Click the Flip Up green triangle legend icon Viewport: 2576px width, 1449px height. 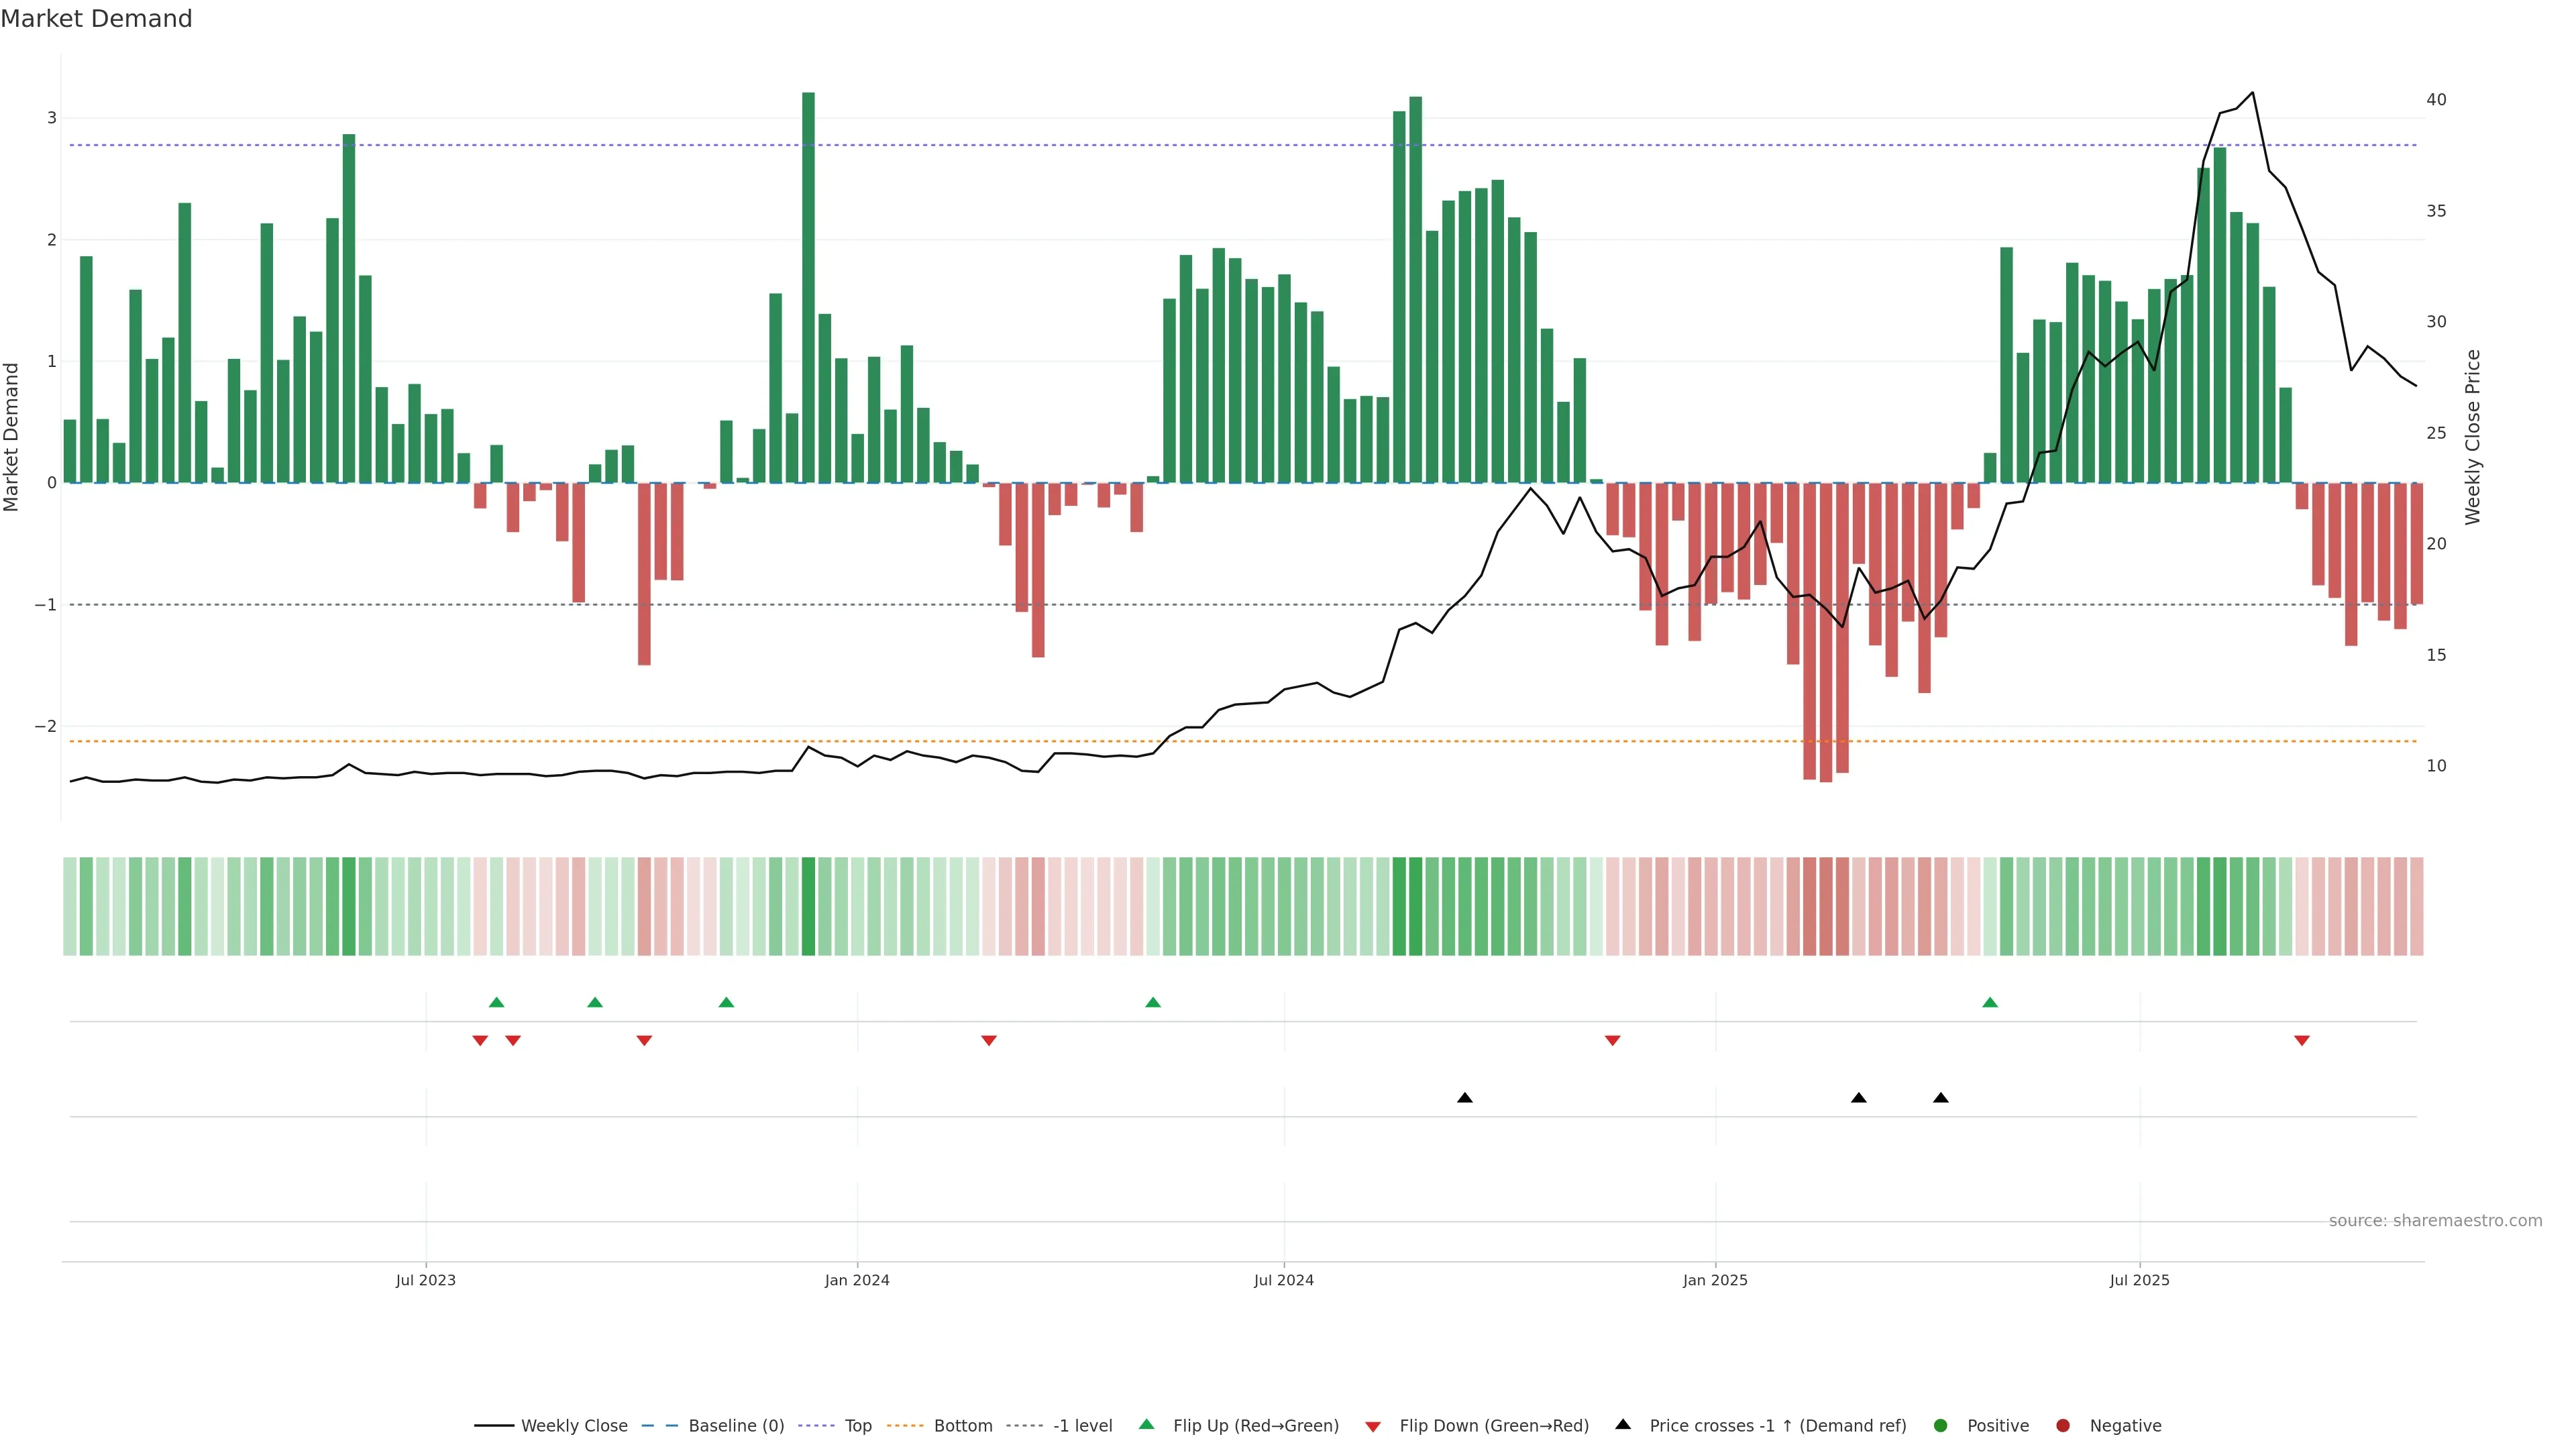(1147, 1425)
